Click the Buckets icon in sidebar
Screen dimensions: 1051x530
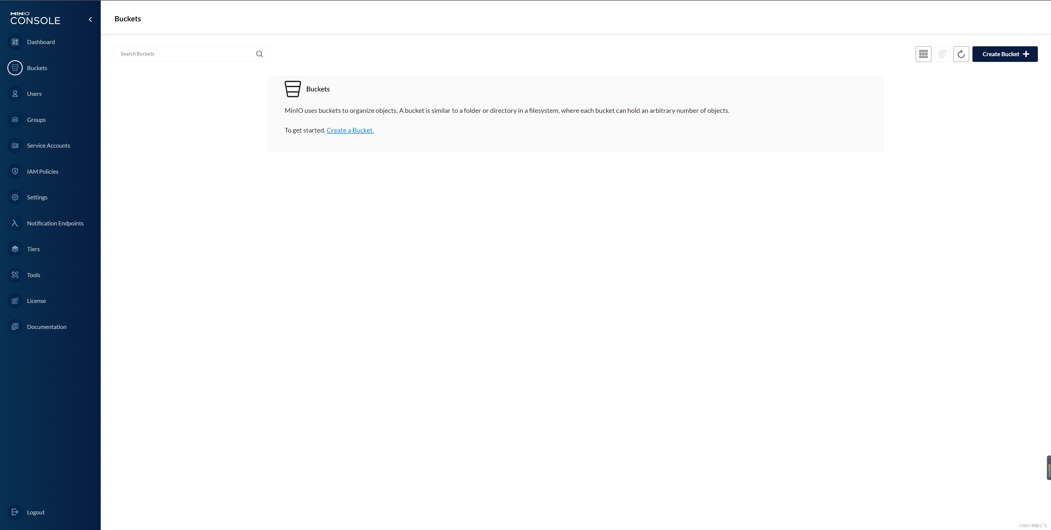[15, 68]
